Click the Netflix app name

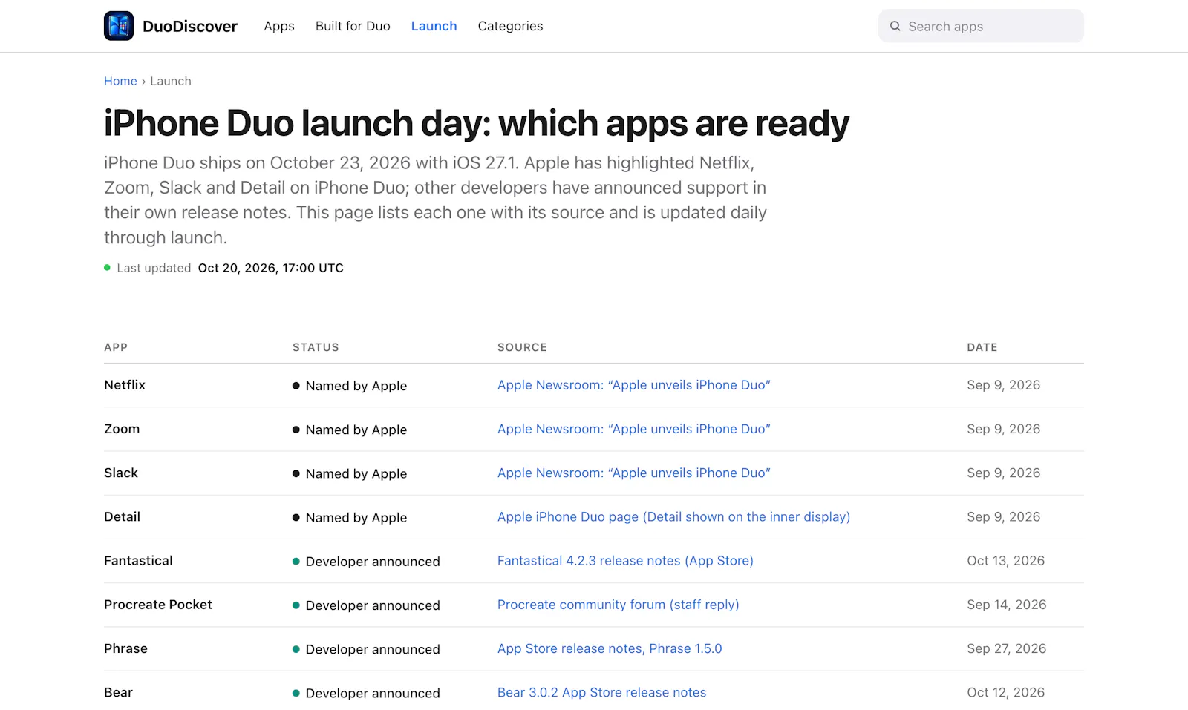tap(125, 385)
